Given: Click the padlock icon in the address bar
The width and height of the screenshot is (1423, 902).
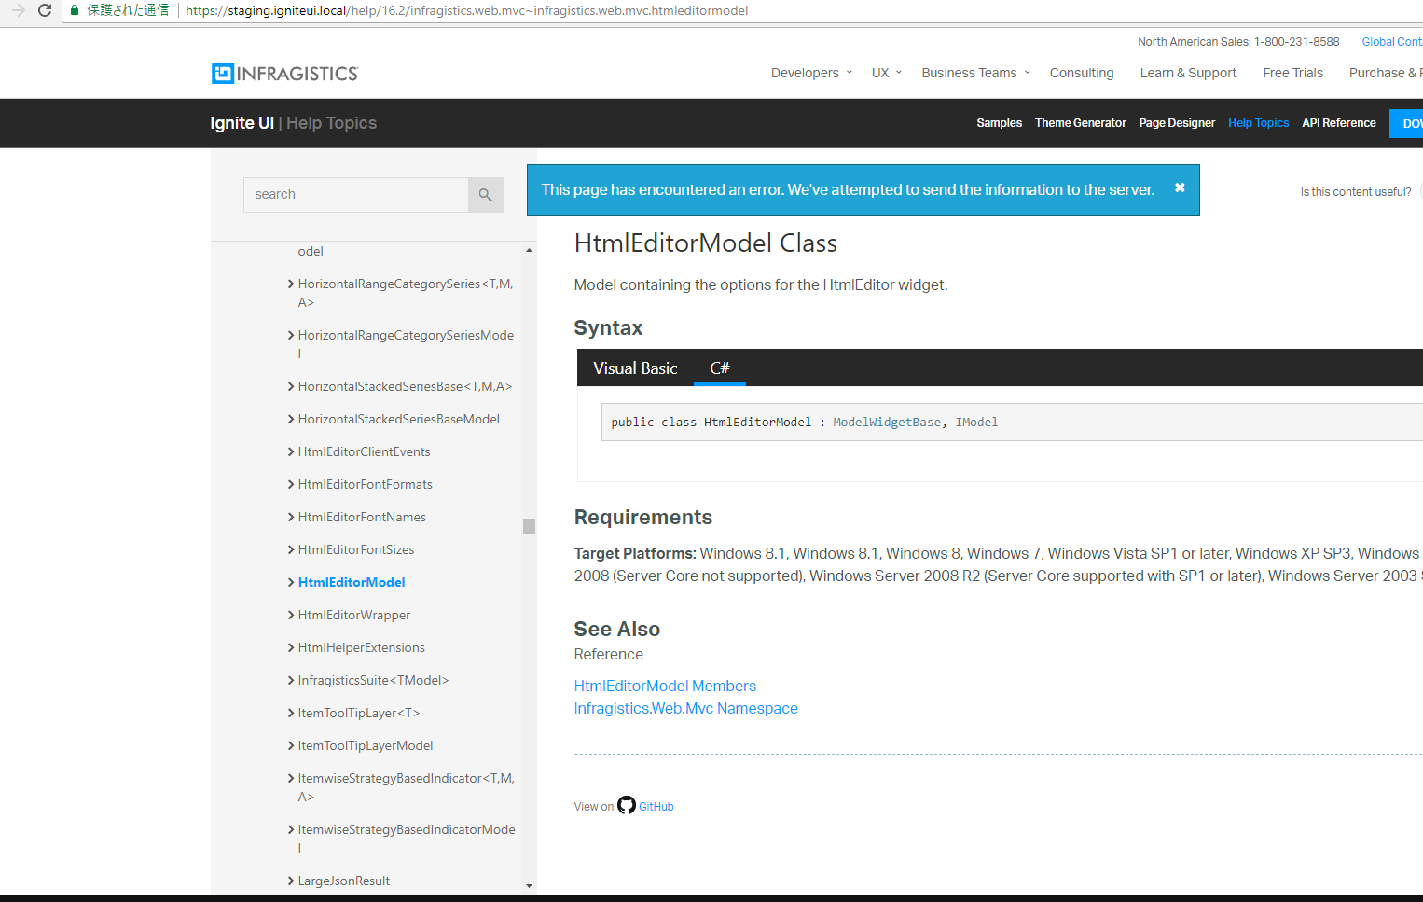Looking at the screenshot, I should click(x=74, y=10).
